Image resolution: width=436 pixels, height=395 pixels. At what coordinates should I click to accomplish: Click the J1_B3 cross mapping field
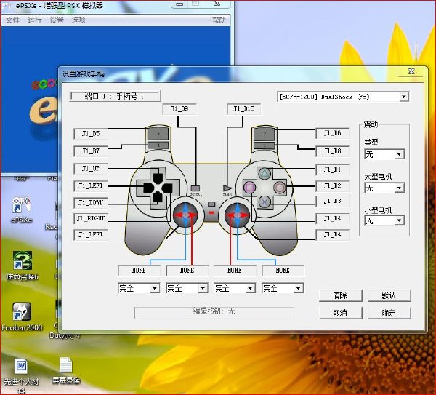pyautogui.click(x=332, y=201)
